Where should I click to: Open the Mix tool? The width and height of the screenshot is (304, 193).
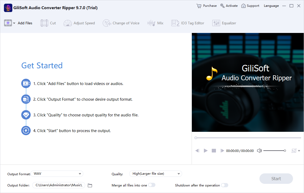(155, 23)
